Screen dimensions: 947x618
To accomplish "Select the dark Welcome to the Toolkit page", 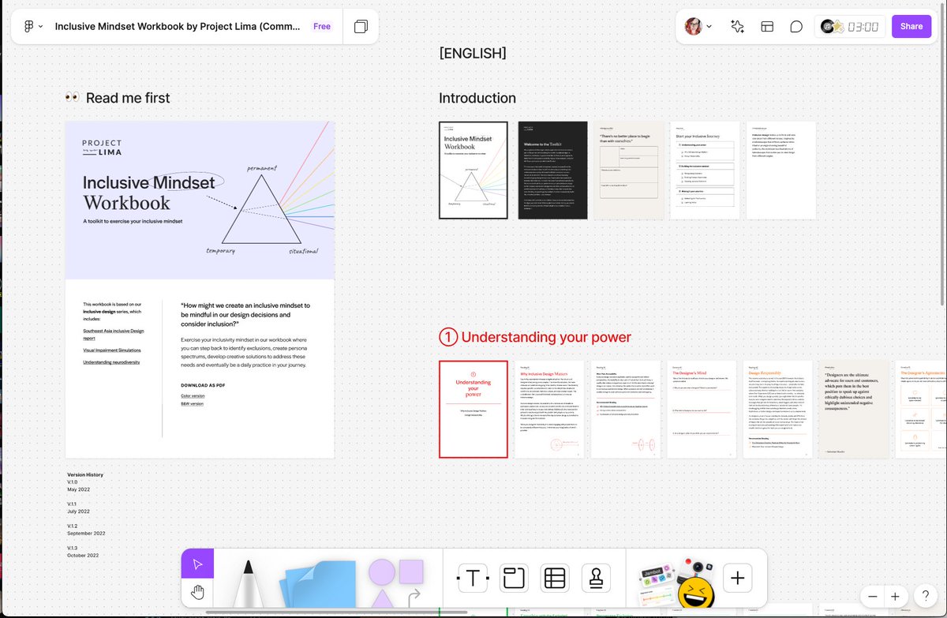I will tap(552, 170).
